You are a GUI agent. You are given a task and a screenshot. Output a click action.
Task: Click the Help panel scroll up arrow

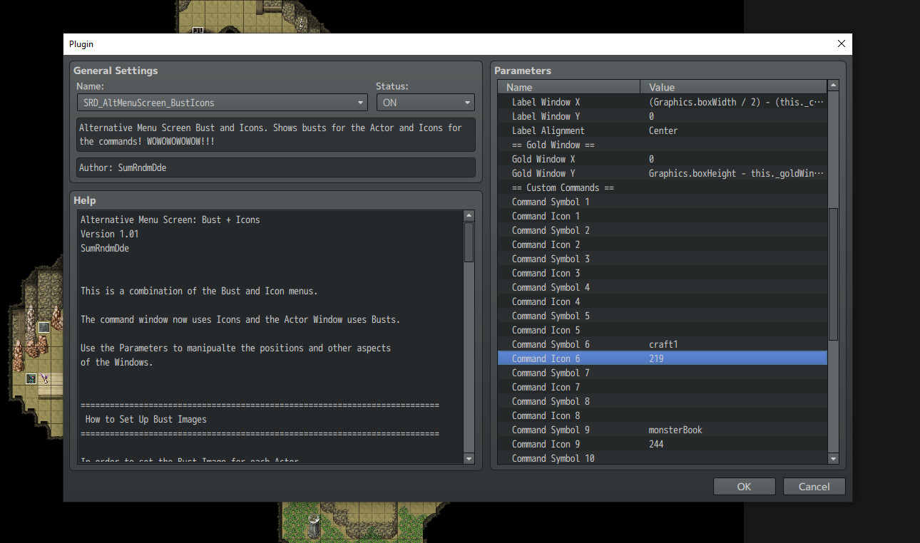(x=469, y=215)
